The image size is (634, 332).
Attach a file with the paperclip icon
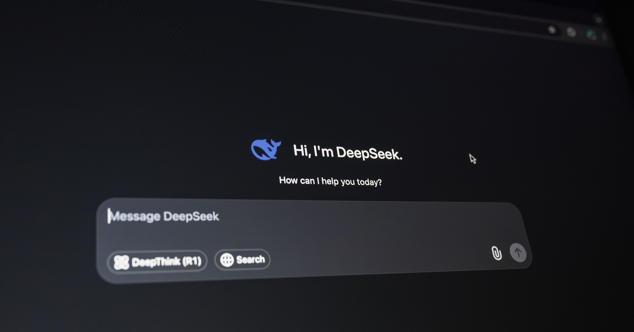tap(496, 253)
